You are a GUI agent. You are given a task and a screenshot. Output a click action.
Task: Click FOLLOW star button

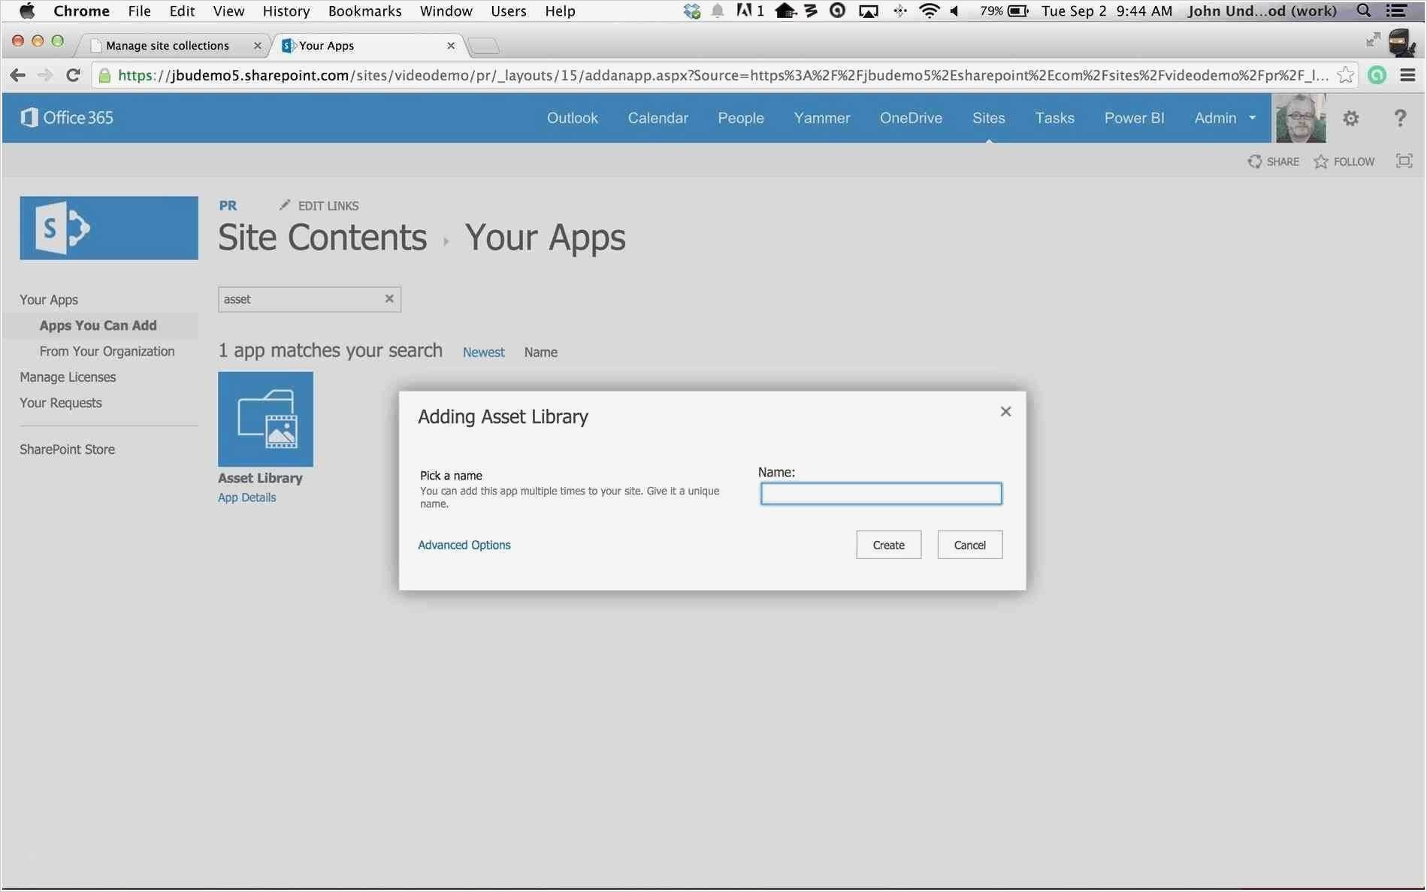click(x=1344, y=162)
